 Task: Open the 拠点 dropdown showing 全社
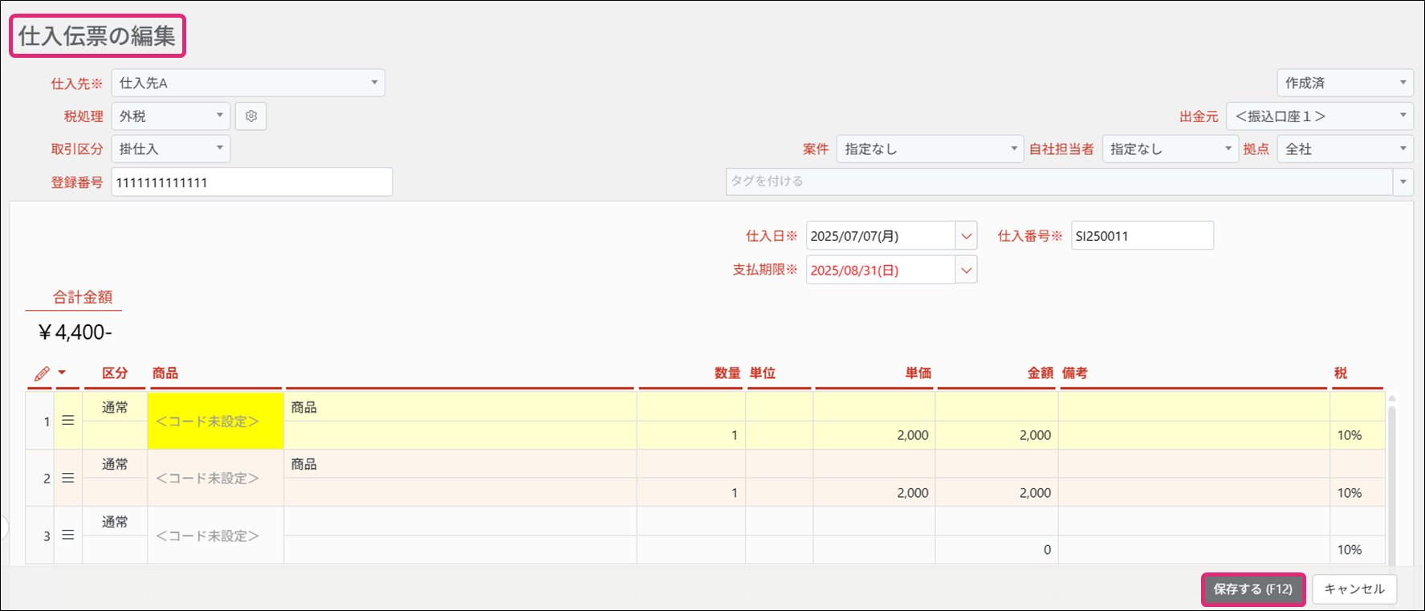click(x=1345, y=149)
